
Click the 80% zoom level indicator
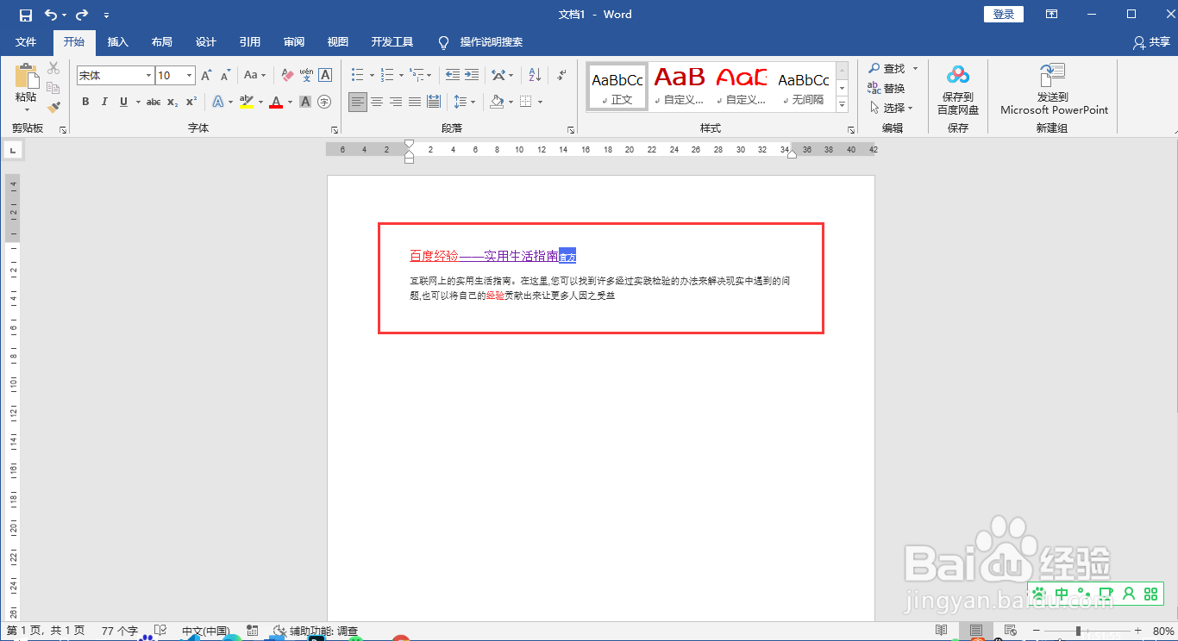coord(1163,631)
